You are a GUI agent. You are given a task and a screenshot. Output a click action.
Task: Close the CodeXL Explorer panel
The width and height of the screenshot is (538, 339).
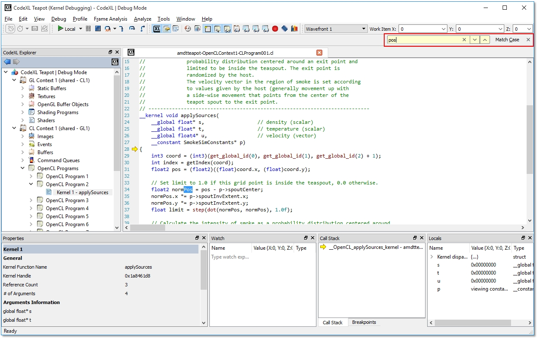click(x=117, y=52)
